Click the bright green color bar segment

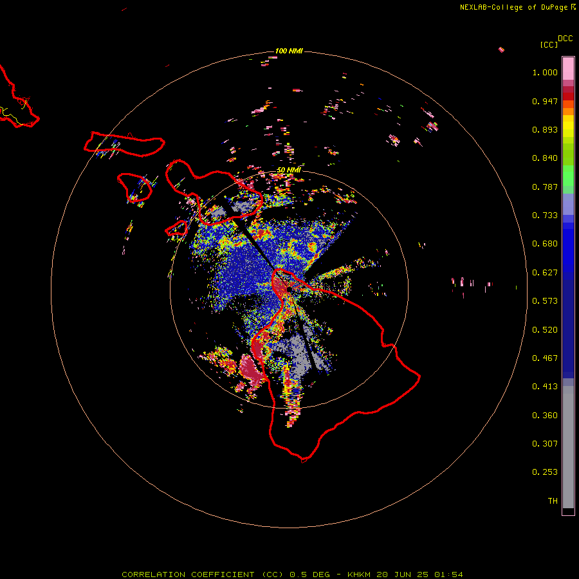(x=568, y=176)
